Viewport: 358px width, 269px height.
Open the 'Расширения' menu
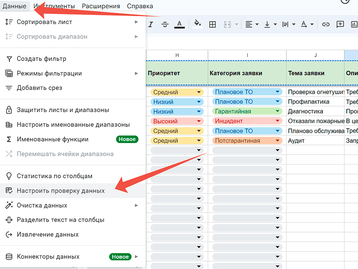tap(101, 6)
